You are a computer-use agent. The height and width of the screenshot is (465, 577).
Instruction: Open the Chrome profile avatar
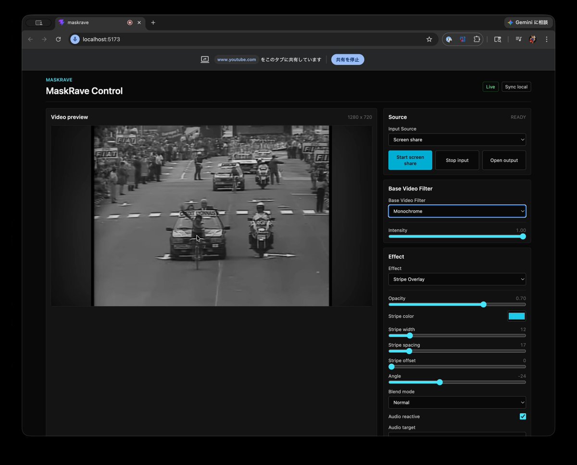pyautogui.click(x=532, y=39)
